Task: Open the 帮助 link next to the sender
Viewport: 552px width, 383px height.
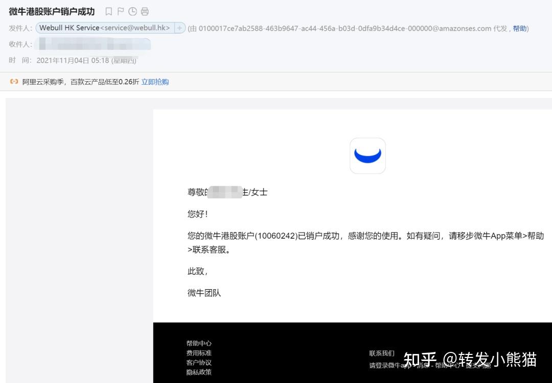Action: (x=520, y=29)
